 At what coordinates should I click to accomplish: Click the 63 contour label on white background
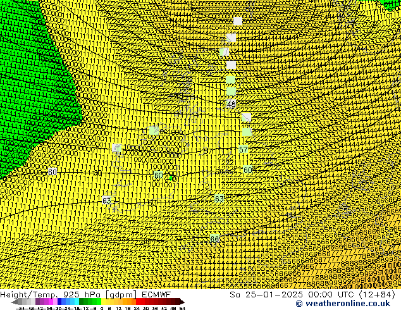pyautogui.click(x=106, y=201)
